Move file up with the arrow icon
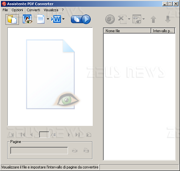Viewport: 180px width, 171px height. click(x=154, y=19)
